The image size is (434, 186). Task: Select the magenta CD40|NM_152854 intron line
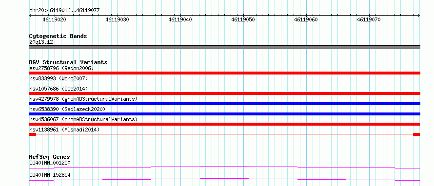[224, 179]
